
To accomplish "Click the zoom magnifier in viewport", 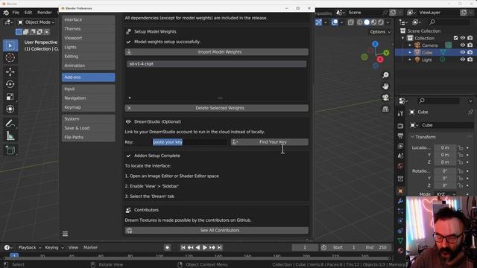I will 385,75.
